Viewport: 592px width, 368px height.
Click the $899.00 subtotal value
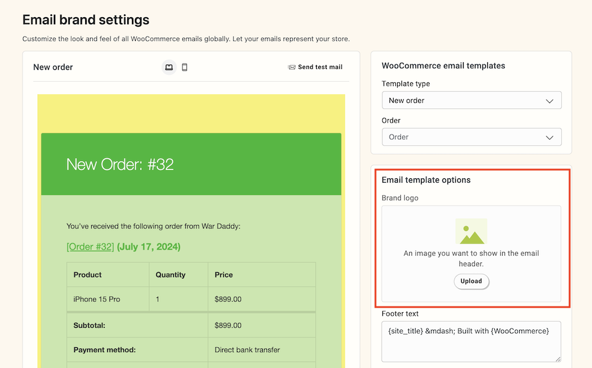click(228, 325)
